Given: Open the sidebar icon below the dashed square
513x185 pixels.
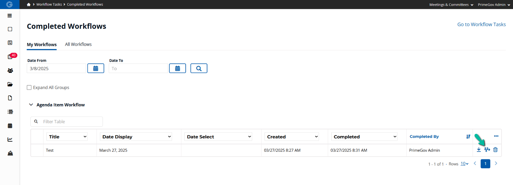Looking at the screenshot, I should pyautogui.click(x=10, y=43).
